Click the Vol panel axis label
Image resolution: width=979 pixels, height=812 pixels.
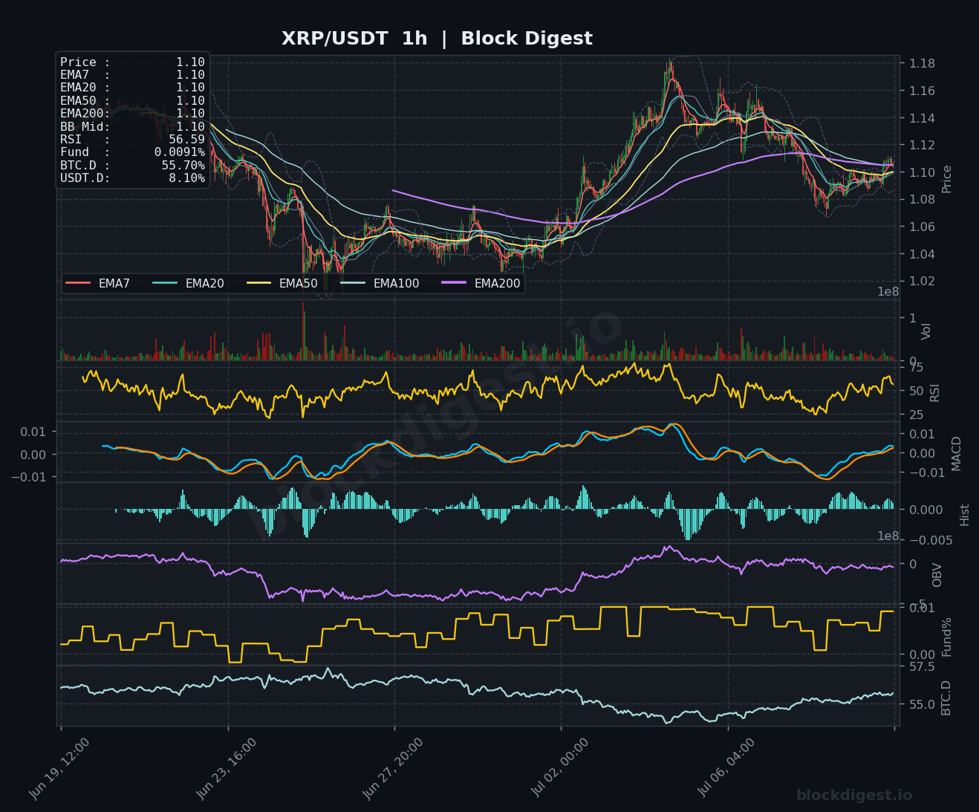click(926, 331)
